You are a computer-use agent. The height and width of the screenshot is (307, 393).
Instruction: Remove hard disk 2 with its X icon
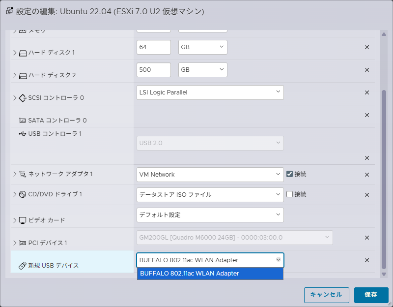(367, 70)
